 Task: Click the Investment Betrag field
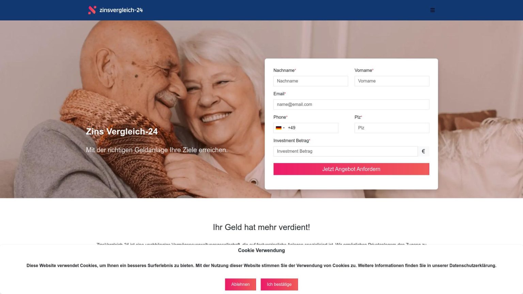[x=345, y=151]
